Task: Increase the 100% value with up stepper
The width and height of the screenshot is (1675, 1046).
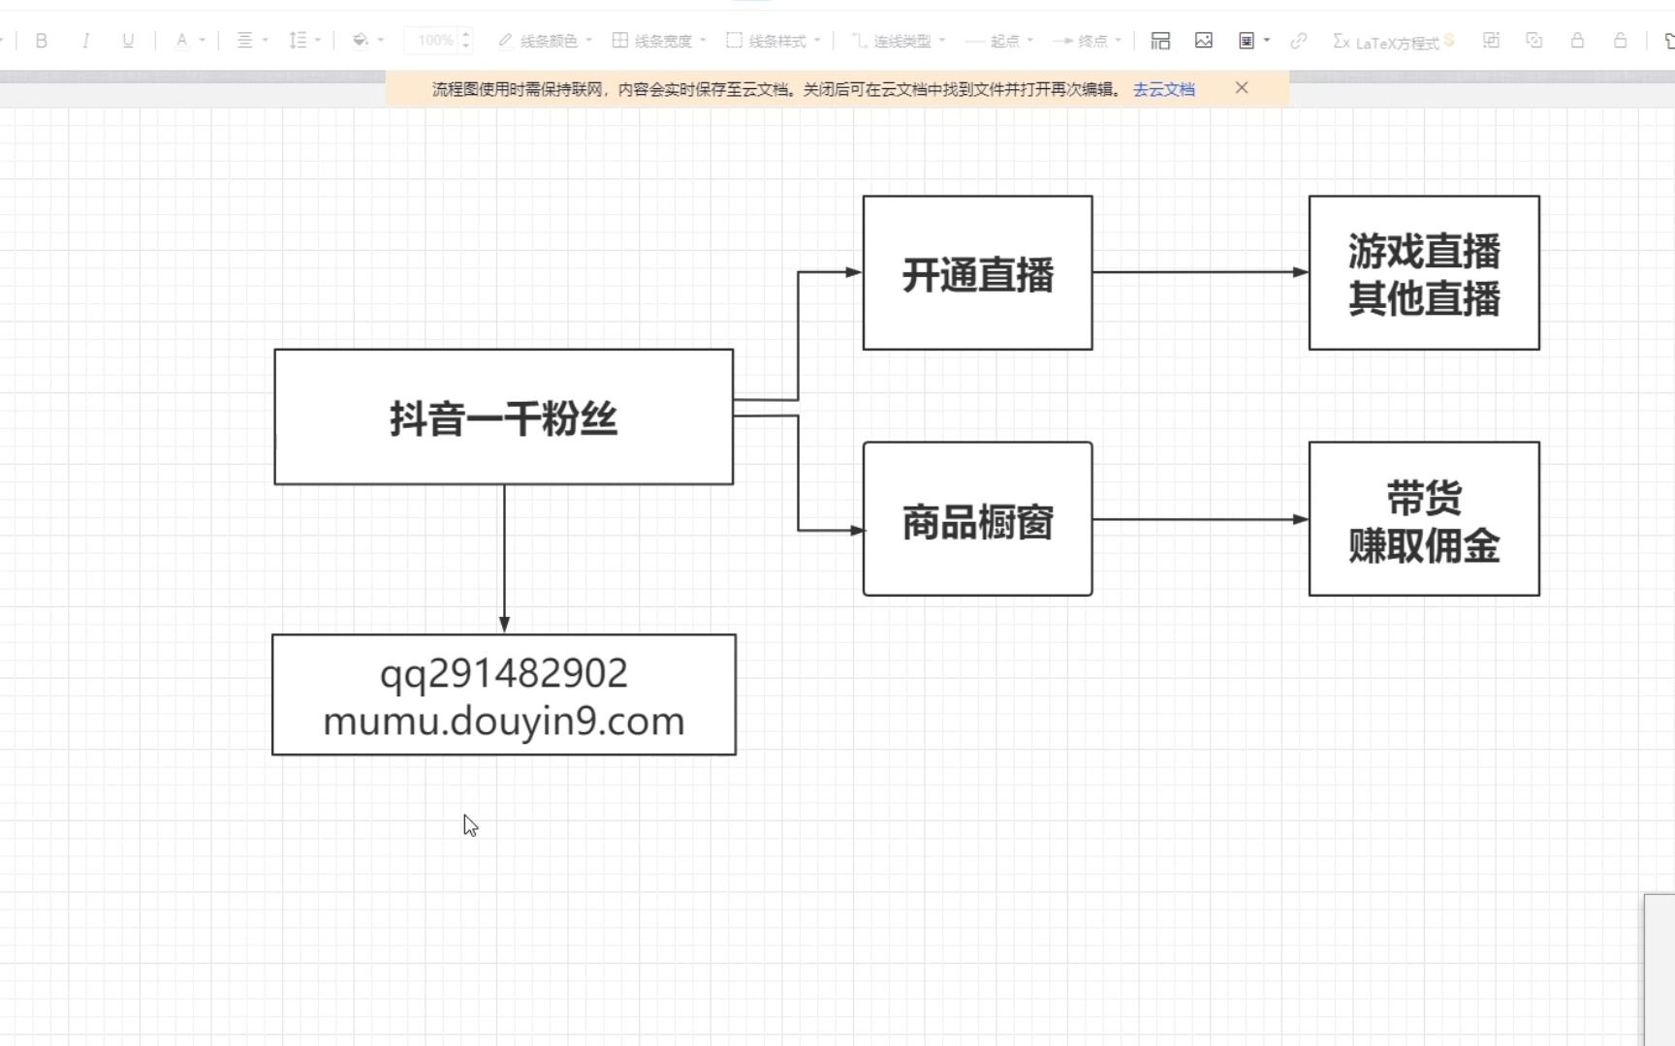Action: [466, 35]
